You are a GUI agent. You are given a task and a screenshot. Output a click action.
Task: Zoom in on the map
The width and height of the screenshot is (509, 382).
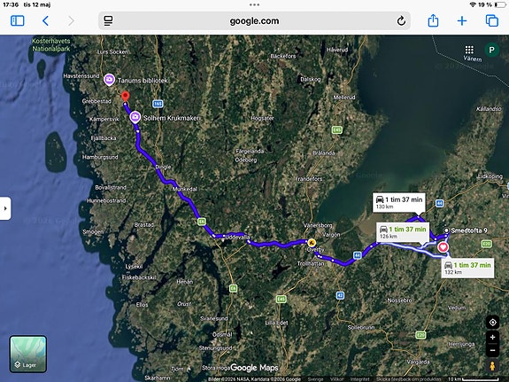[x=492, y=337]
